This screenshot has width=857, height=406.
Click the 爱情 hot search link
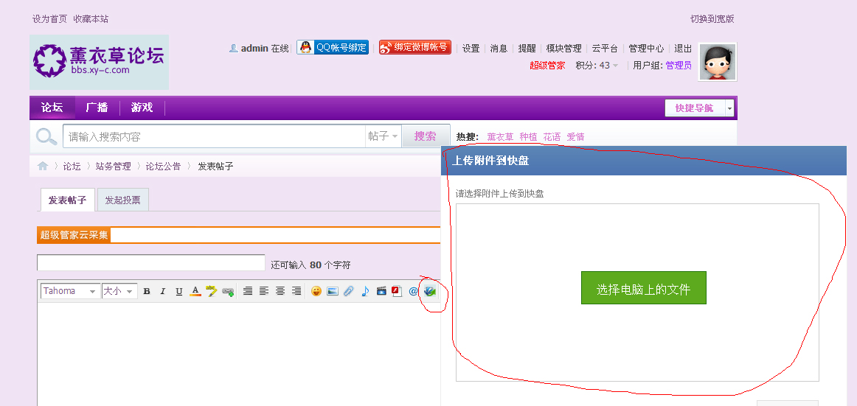point(575,137)
